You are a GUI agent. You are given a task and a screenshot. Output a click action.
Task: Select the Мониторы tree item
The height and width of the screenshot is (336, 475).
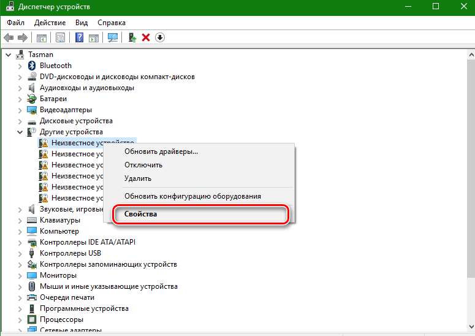tap(60, 275)
